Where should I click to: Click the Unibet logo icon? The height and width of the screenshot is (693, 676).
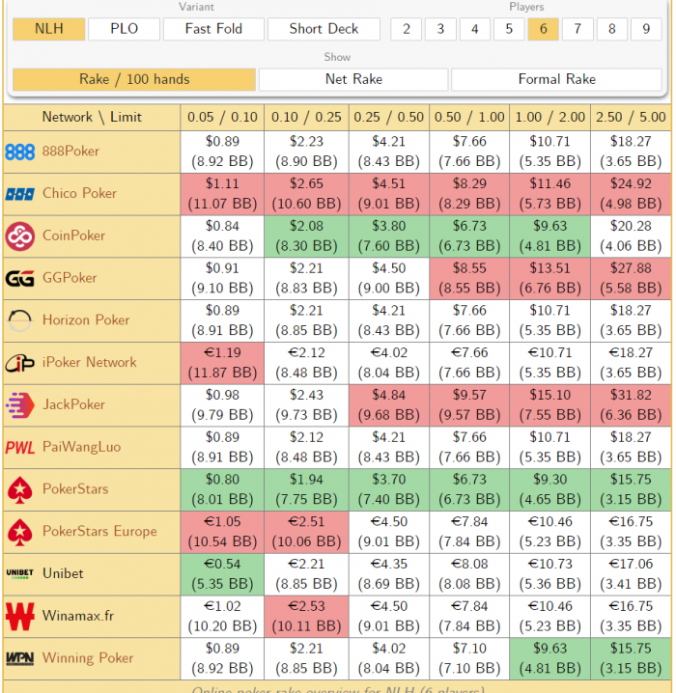20,574
